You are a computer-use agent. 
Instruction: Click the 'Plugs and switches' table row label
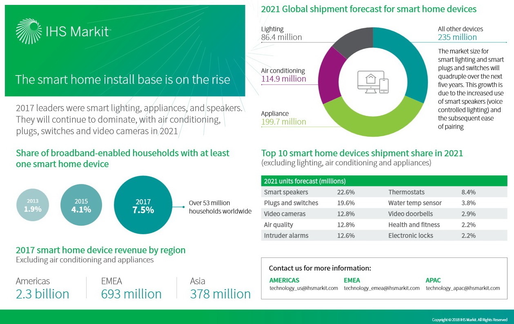click(291, 203)
